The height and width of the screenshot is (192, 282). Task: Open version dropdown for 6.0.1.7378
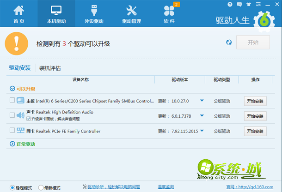pyautogui.click(x=202, y=116)
